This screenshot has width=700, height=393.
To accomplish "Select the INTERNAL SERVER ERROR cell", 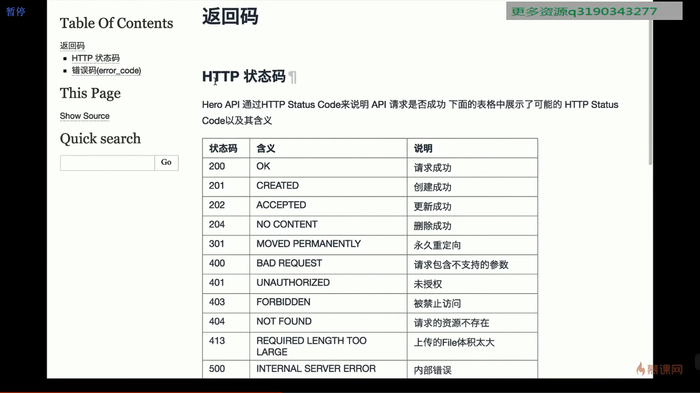I will [x=328, y=369].
